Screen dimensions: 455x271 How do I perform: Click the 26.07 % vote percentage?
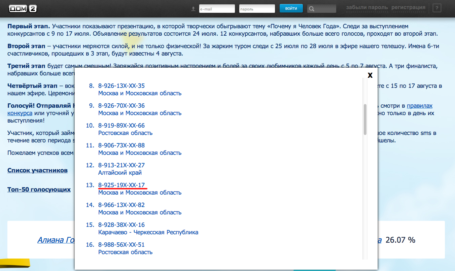400,240
